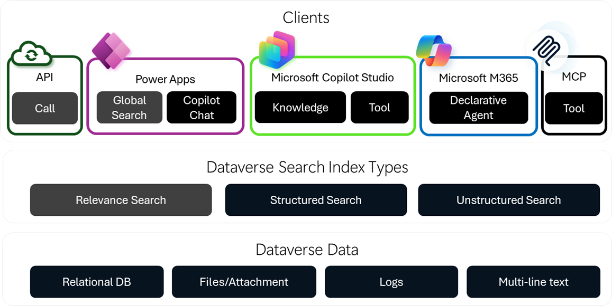
Task: Click the Microsoft M365 Copilot logo icon
Action: coord(434,51)
